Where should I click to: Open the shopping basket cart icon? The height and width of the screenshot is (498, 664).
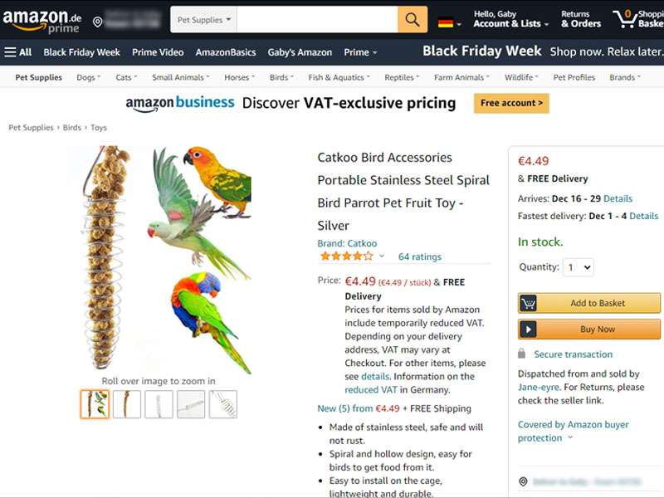click(x=624, y=18)
